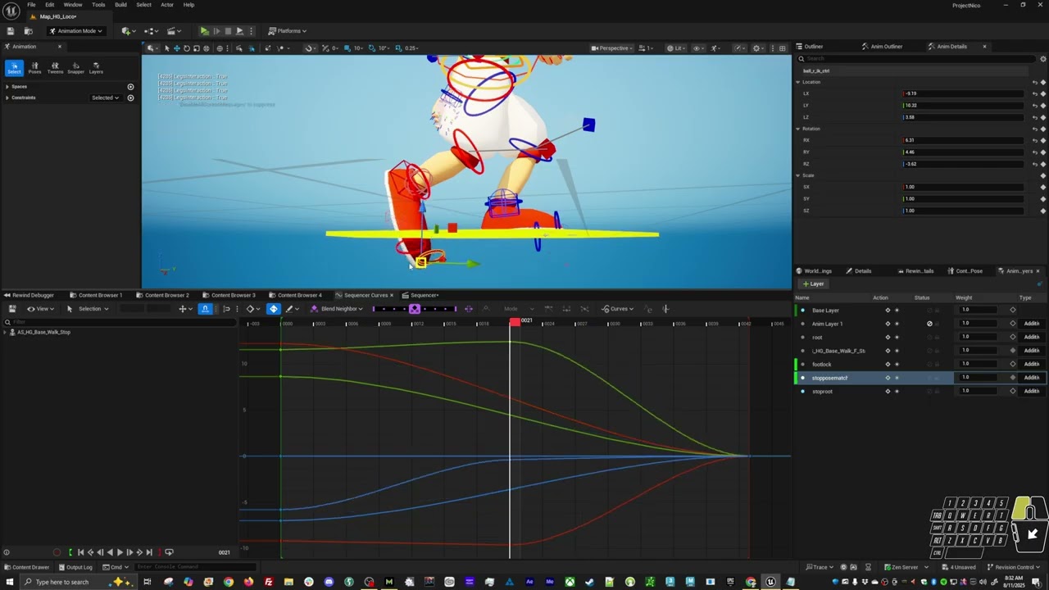Step to the next frame

[x=129, y=552]
